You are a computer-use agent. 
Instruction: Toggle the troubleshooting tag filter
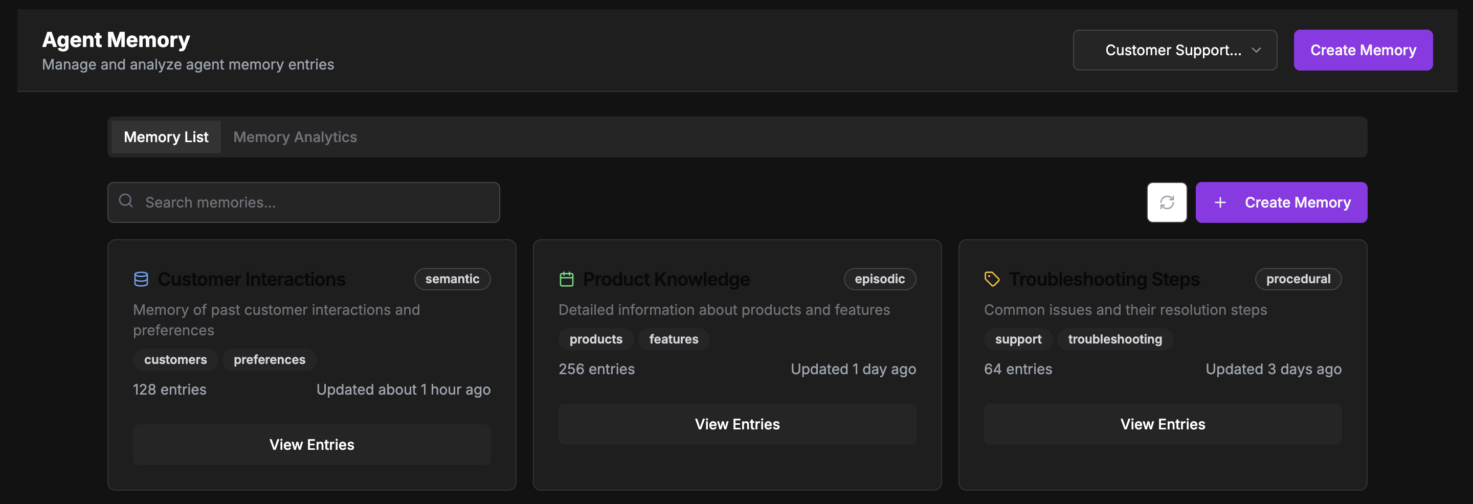coord(1115,339)
